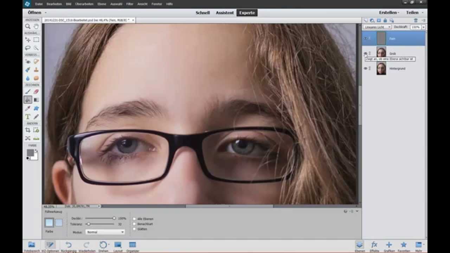The height and width of the screenshot is (253, 450).
Task: Open the Deckkraft opacity dropdown arrow
Action: 423,27
